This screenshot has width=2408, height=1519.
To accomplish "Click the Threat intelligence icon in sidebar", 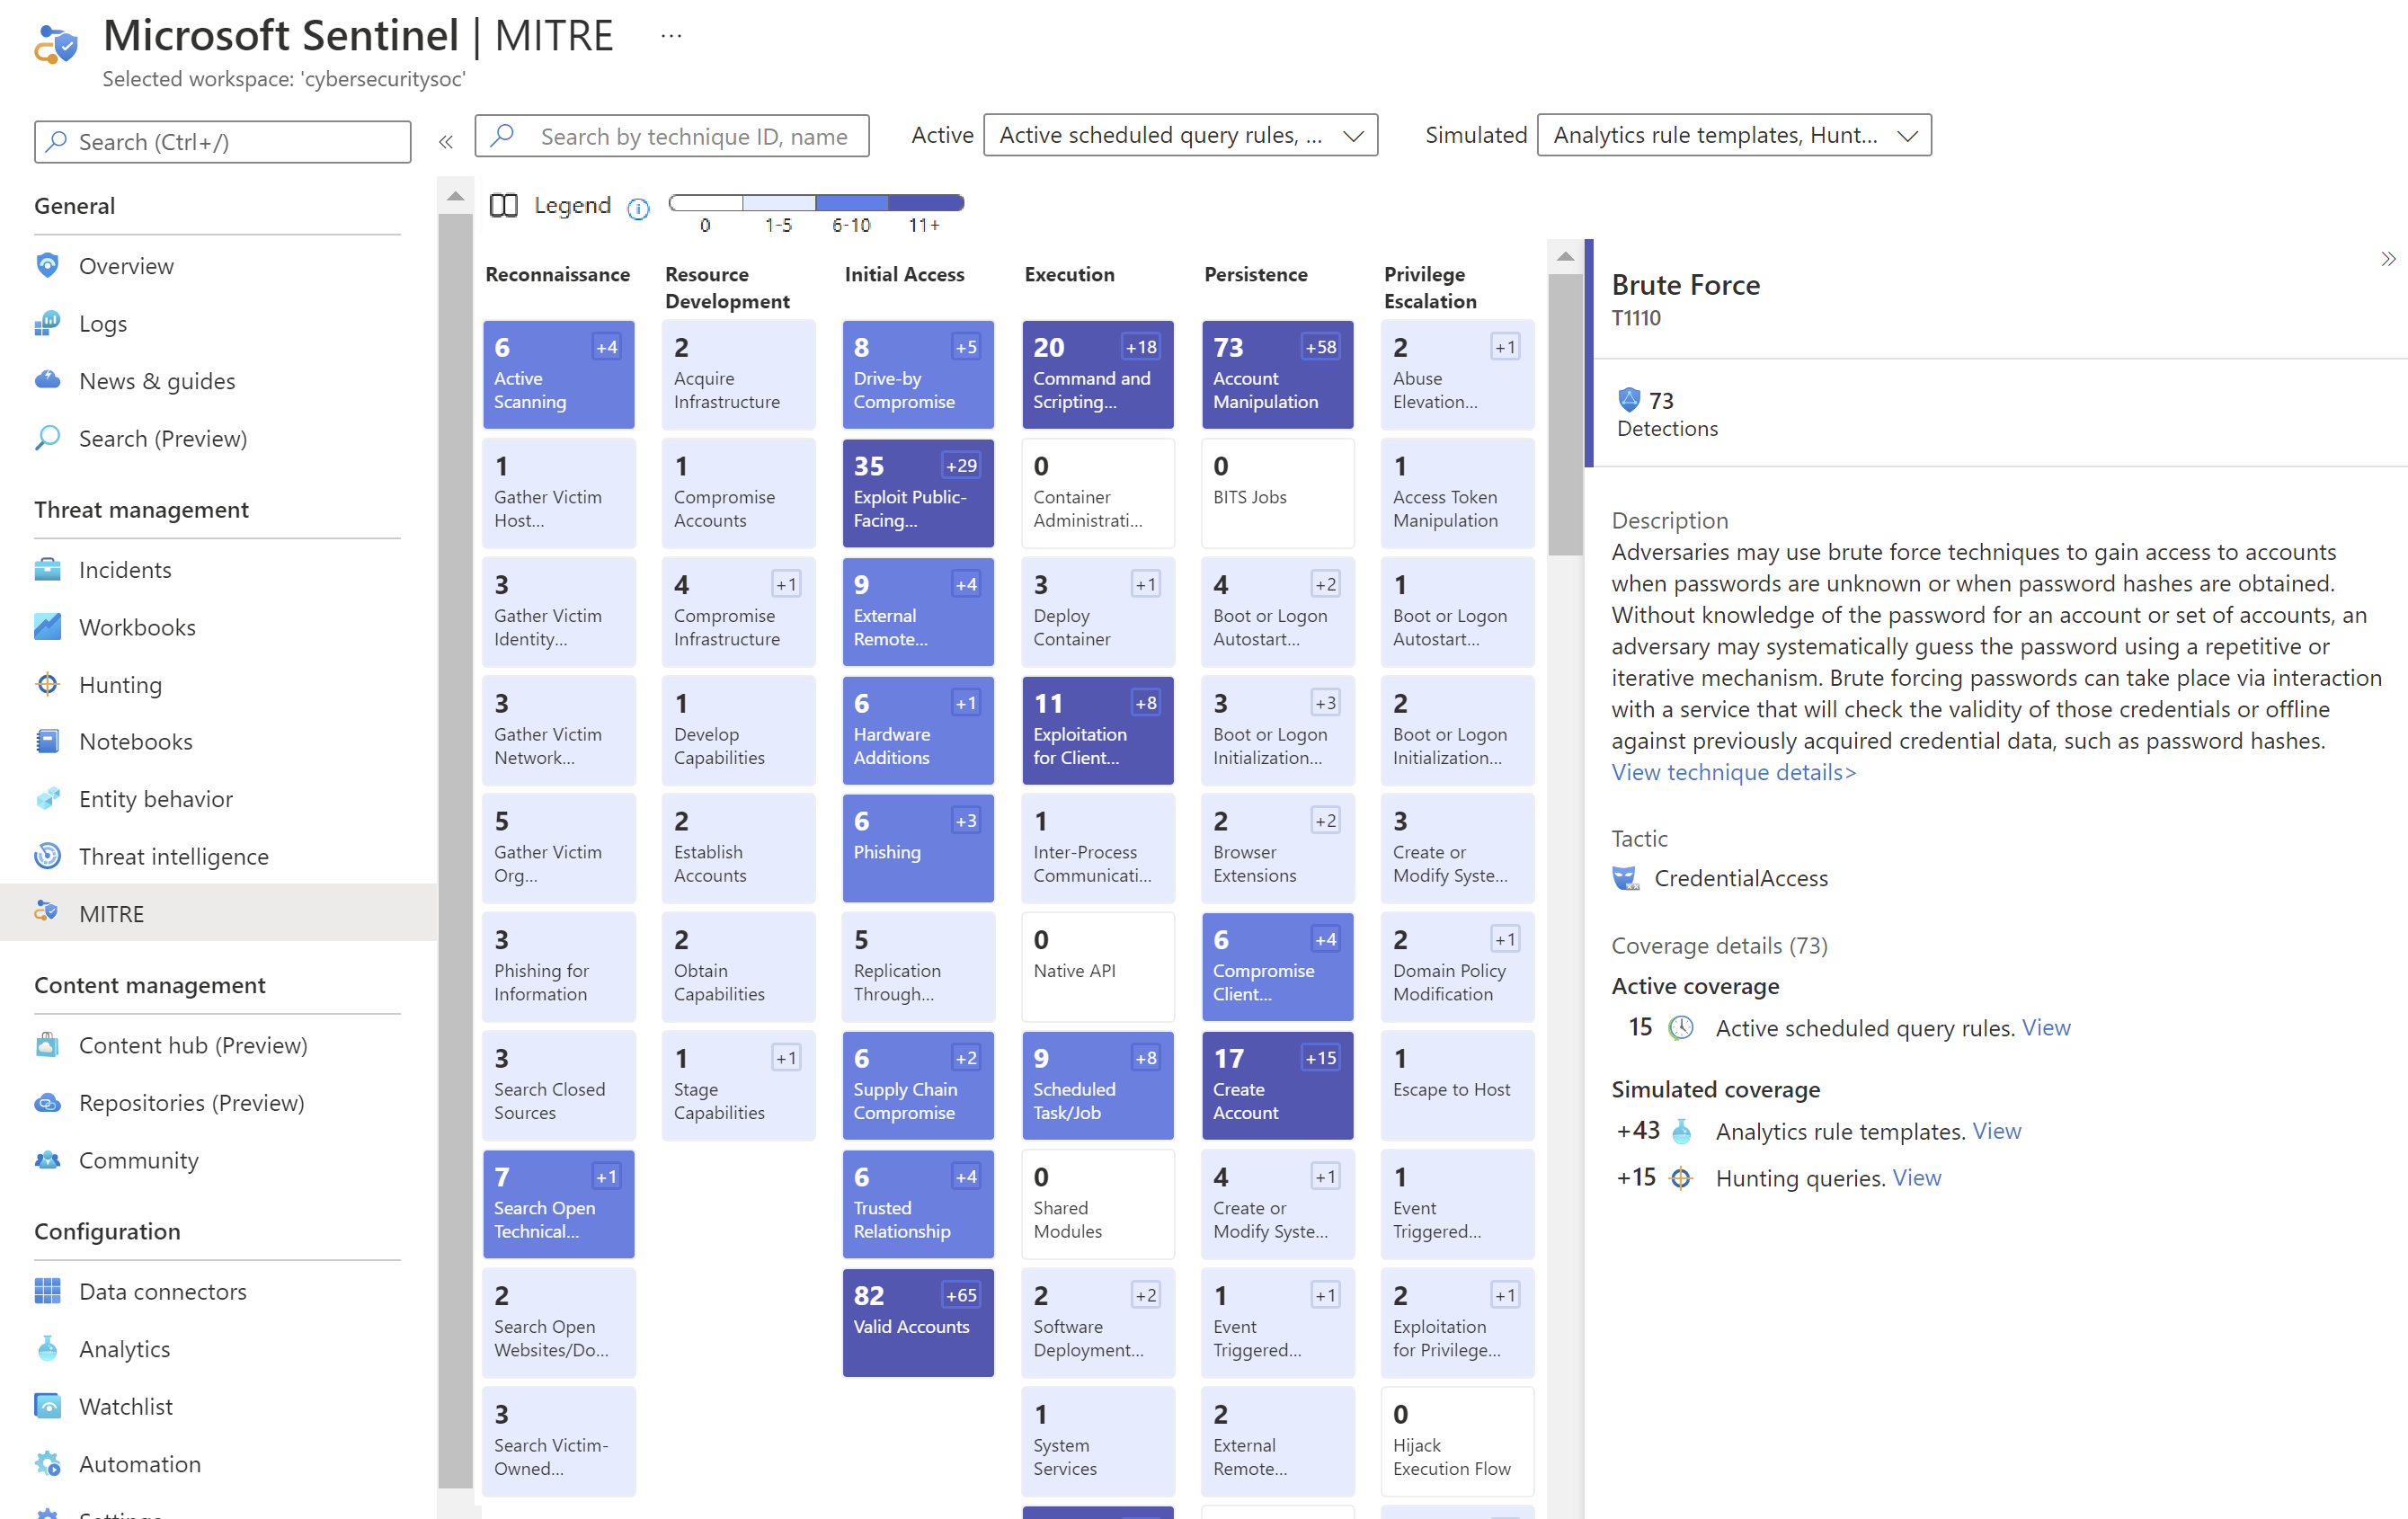I will click(49, 857).
